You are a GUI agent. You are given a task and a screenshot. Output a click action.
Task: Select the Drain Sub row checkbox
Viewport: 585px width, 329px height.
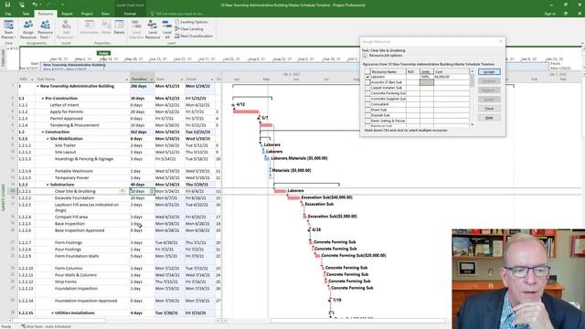pos(367,110)
